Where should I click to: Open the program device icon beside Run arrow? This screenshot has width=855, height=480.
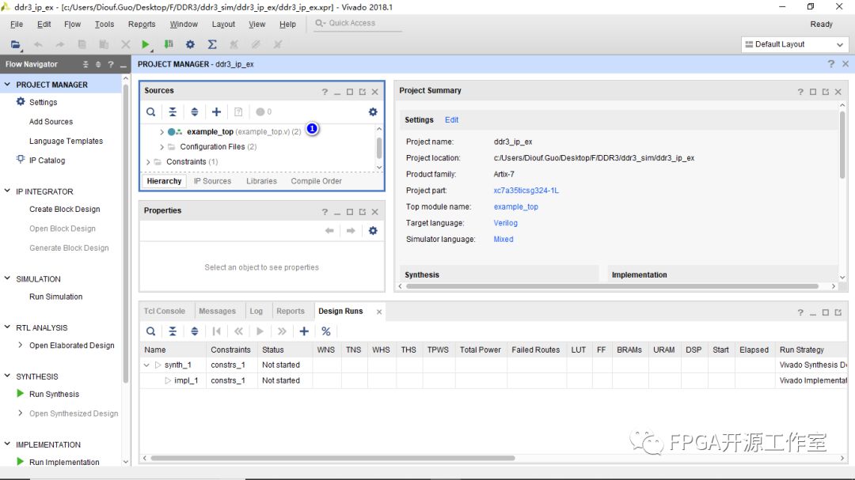click(x=169, y=45)
